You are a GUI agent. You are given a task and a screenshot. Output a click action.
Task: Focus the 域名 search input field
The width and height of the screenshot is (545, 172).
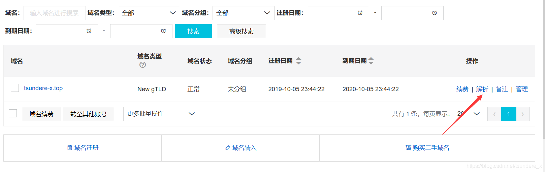pyautogui.click(x=55, y=13)
